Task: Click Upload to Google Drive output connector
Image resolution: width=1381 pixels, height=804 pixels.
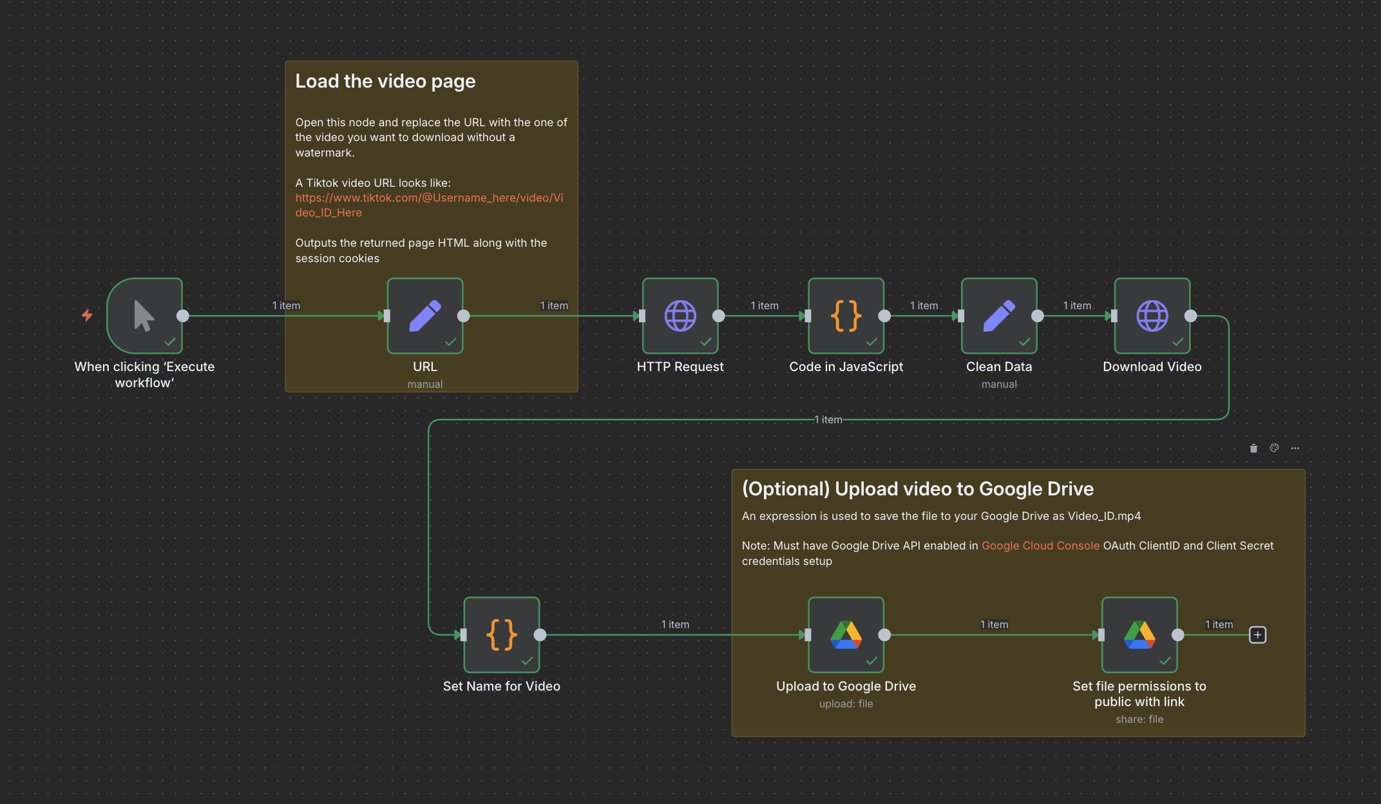Action: [x=884, y=635]
